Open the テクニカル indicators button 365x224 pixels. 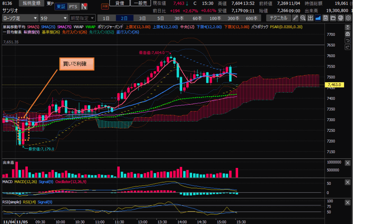coord(279,18)
